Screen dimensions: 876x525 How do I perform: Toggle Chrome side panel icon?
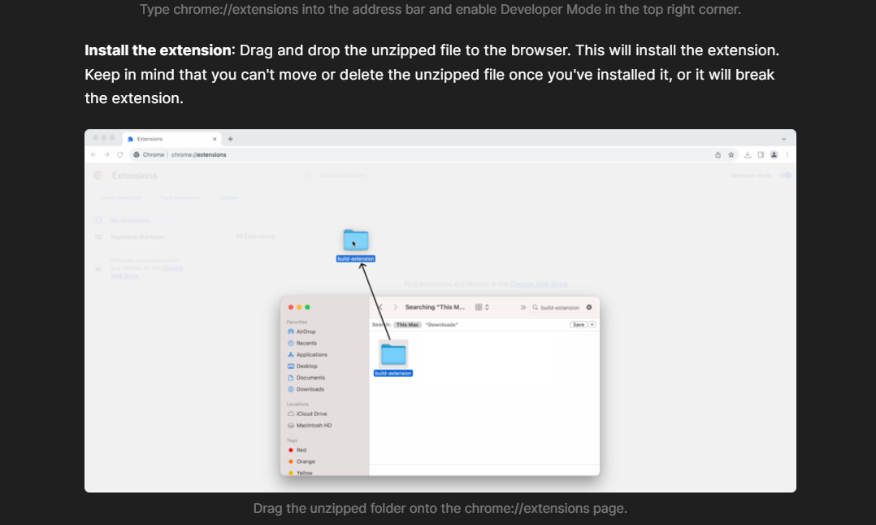pyautogui.click(x=761, y=154)
